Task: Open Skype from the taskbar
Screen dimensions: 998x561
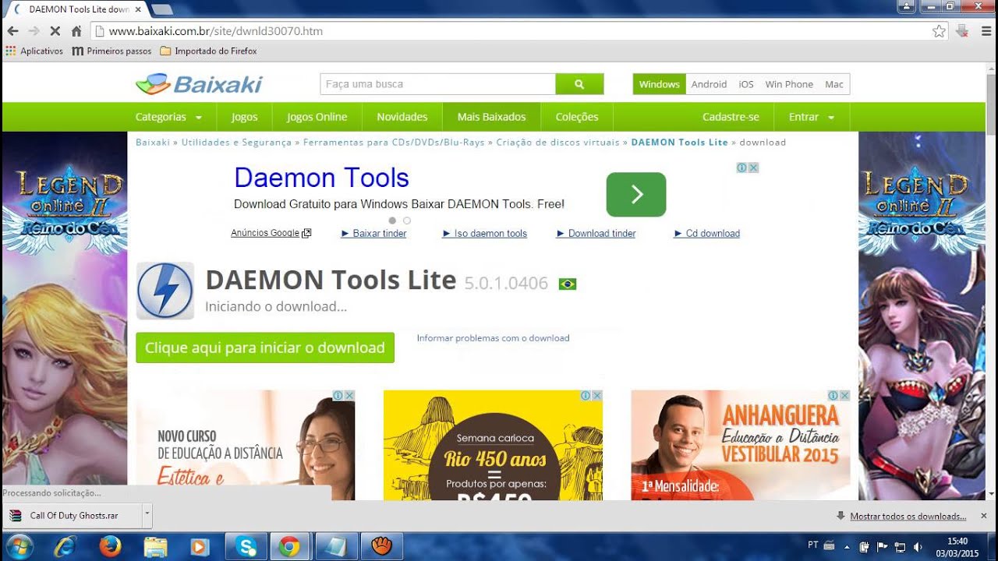Action: point(246,547)
